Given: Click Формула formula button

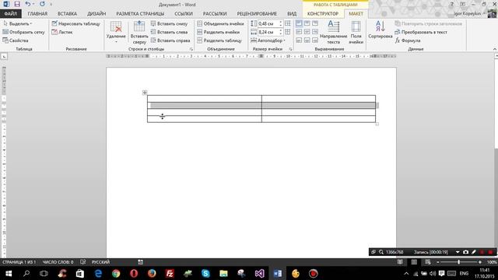Looking at the screenshot, I should [408, 40].
